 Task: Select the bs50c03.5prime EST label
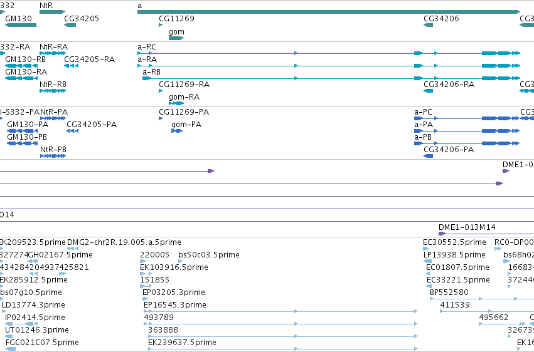(209, 255)
